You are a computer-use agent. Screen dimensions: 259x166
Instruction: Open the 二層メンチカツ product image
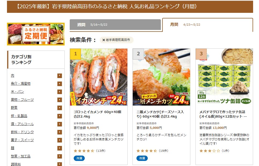(x=161, y=77)
